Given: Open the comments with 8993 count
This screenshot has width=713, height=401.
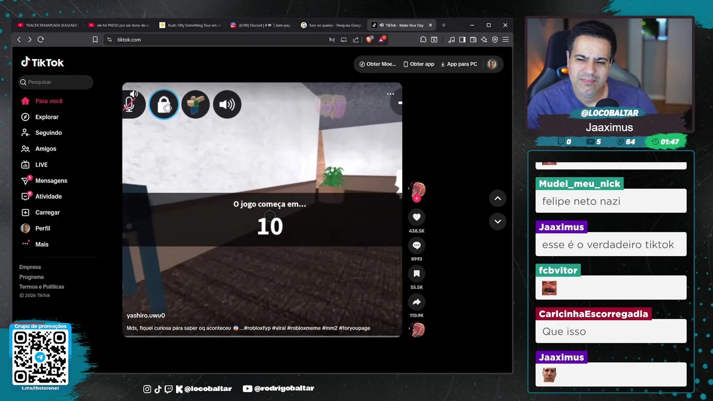Looking at the screenshot, I should pos(416,245).
